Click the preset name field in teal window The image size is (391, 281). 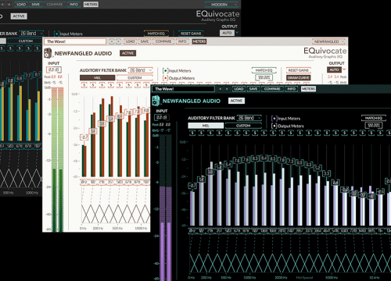[x=183, y=89]
